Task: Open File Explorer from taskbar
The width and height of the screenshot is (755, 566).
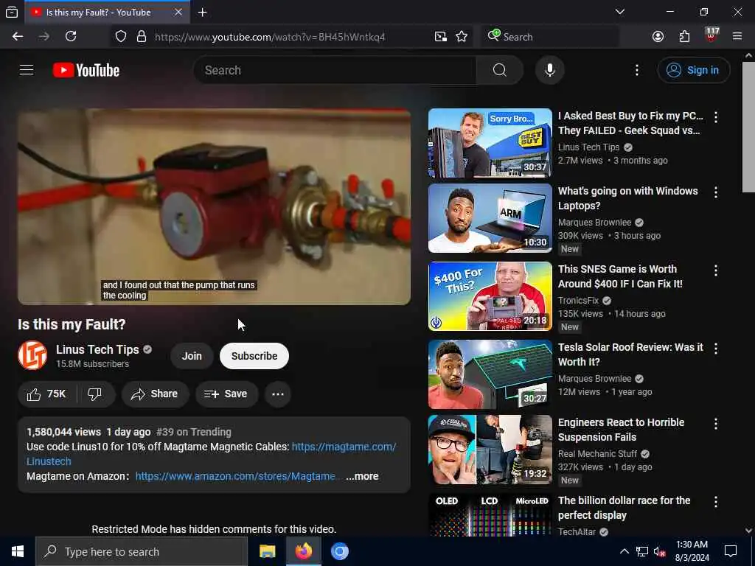Action: point(267,551)
